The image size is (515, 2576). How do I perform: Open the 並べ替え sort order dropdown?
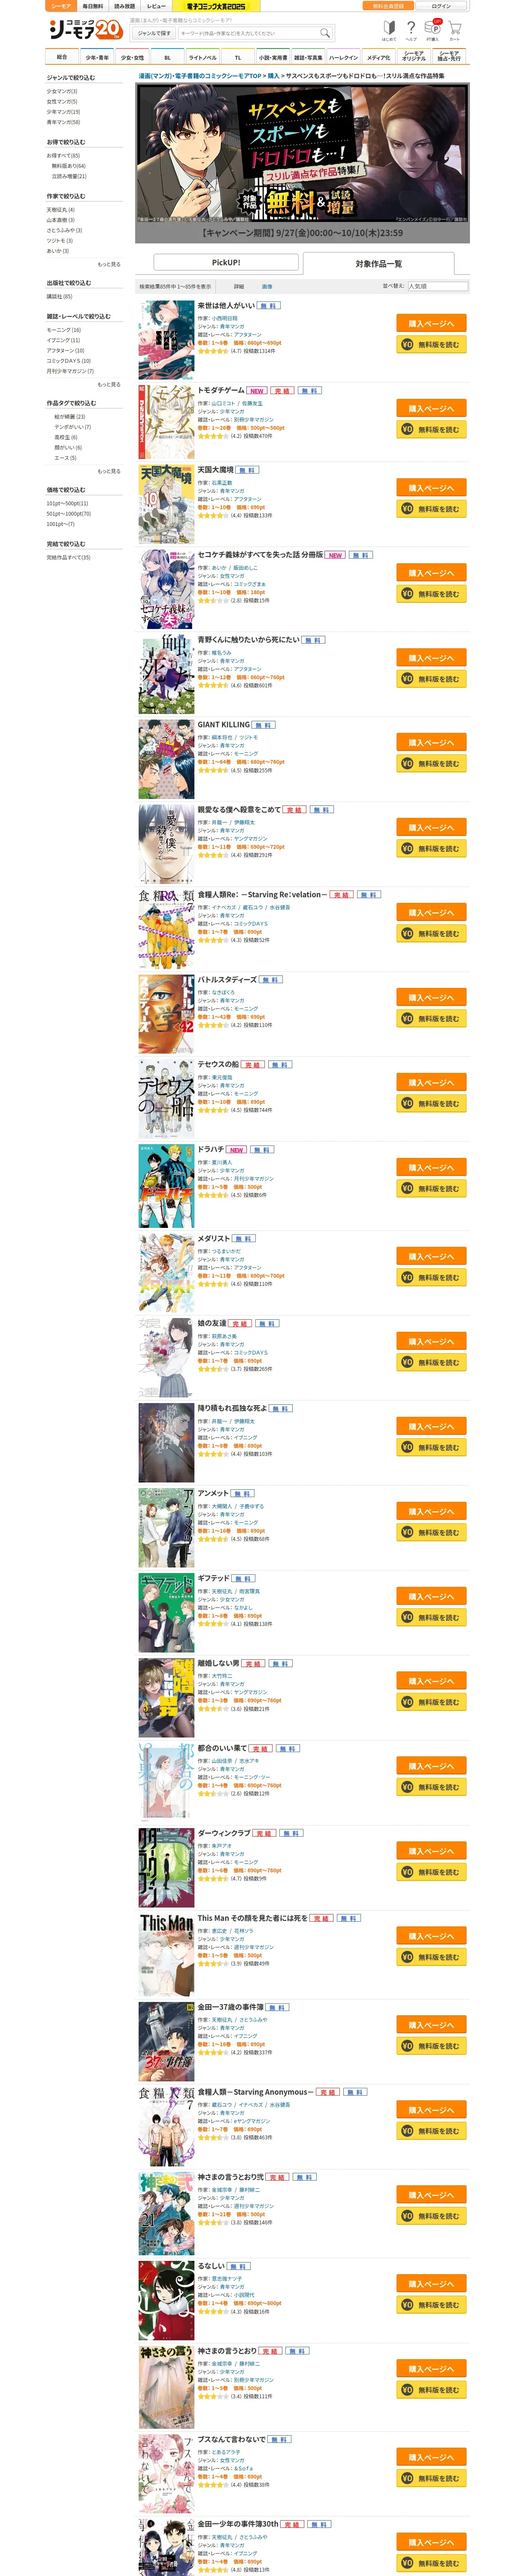[436, 286]
